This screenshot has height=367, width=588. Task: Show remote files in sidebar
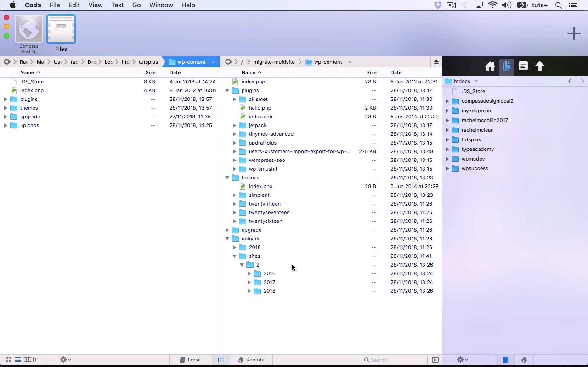[523, 360]
